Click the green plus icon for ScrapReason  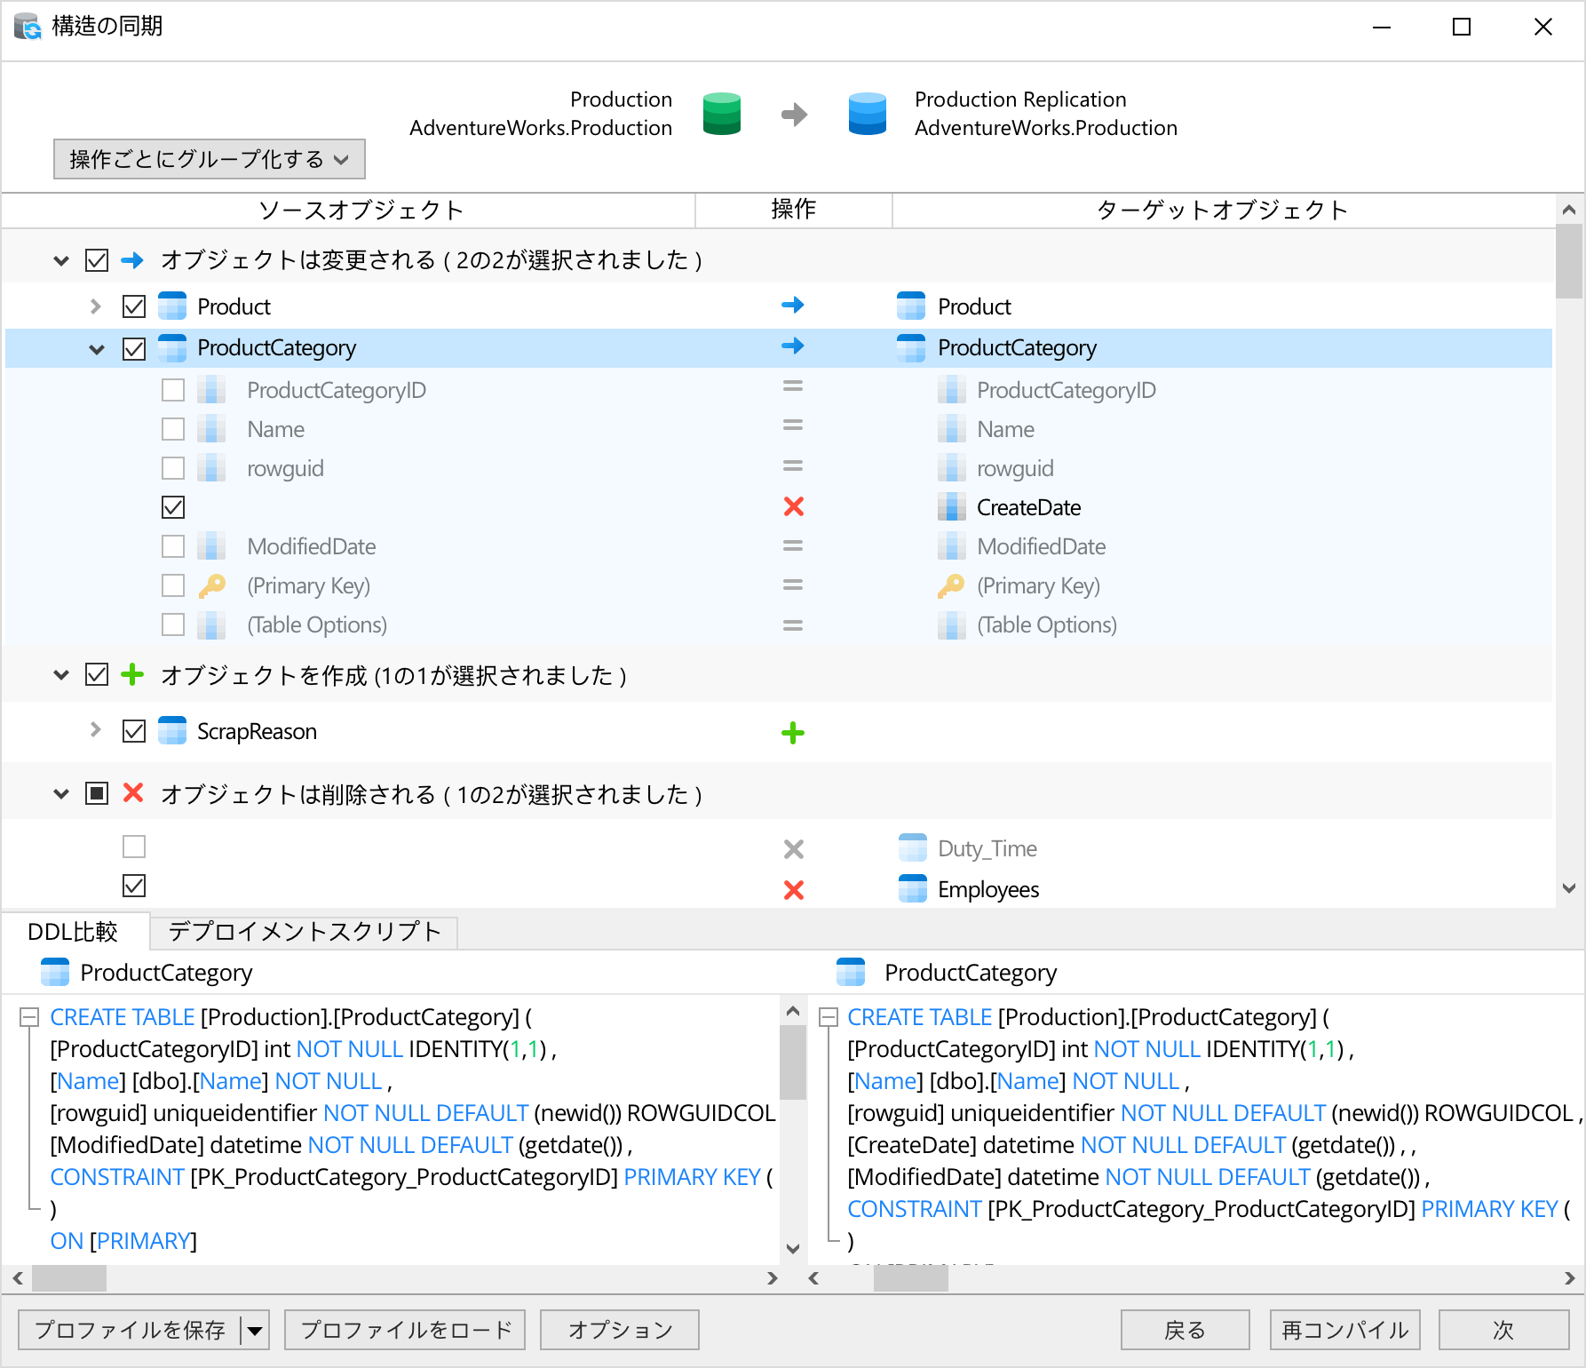point(792,733)
